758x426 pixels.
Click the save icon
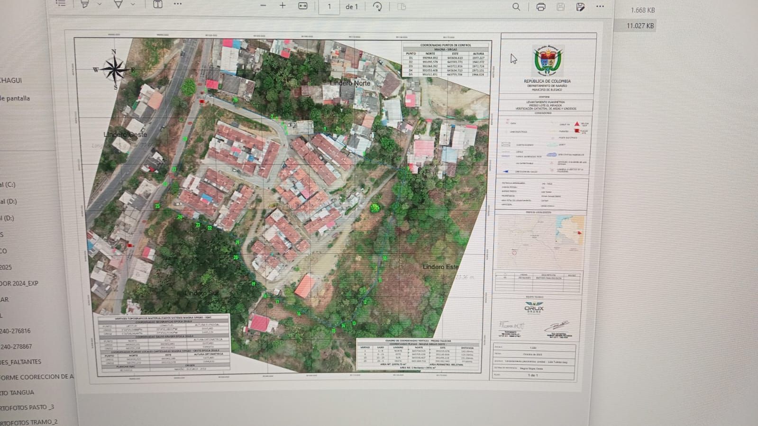(561, 7)
